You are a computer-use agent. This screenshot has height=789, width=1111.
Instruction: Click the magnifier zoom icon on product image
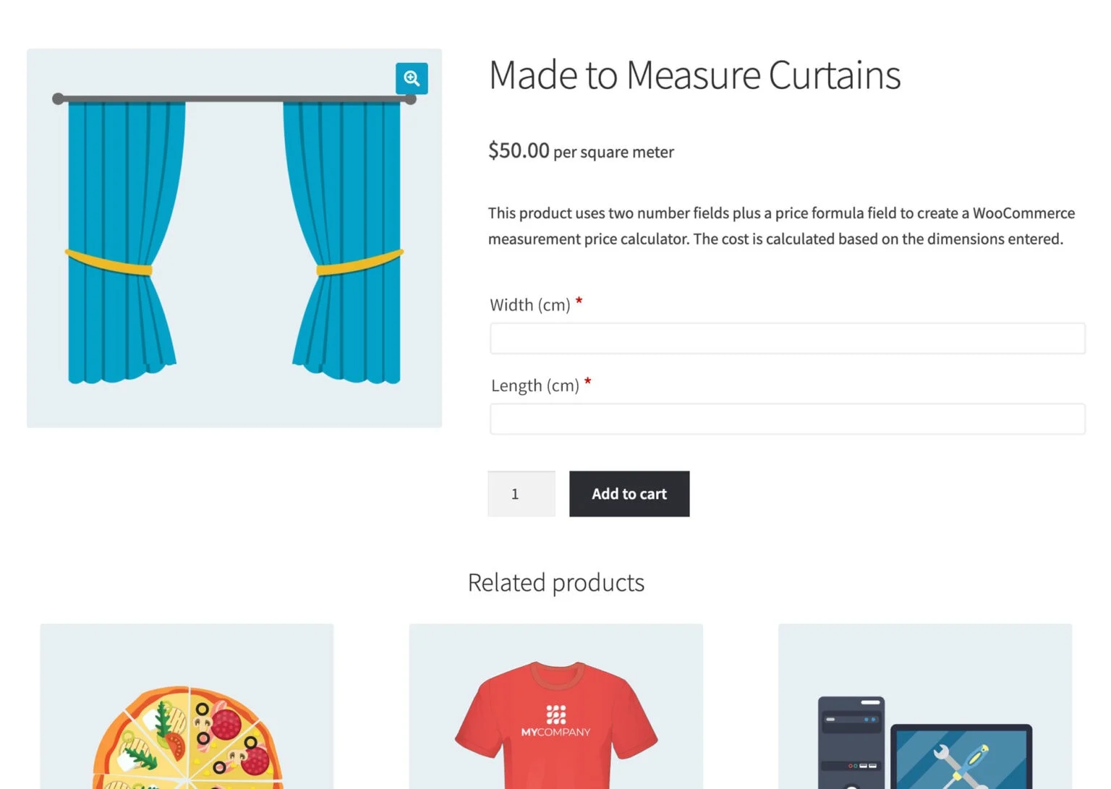[x=411, y=78]
